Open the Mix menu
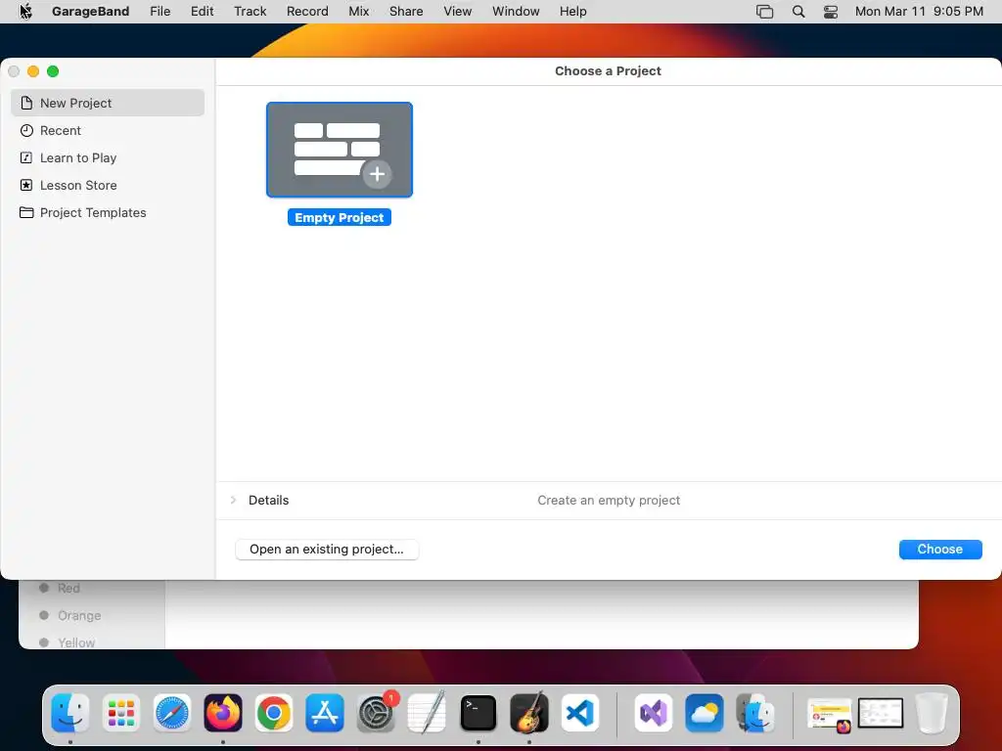The height and width of the screenshot is (751, 1002). 358,11
